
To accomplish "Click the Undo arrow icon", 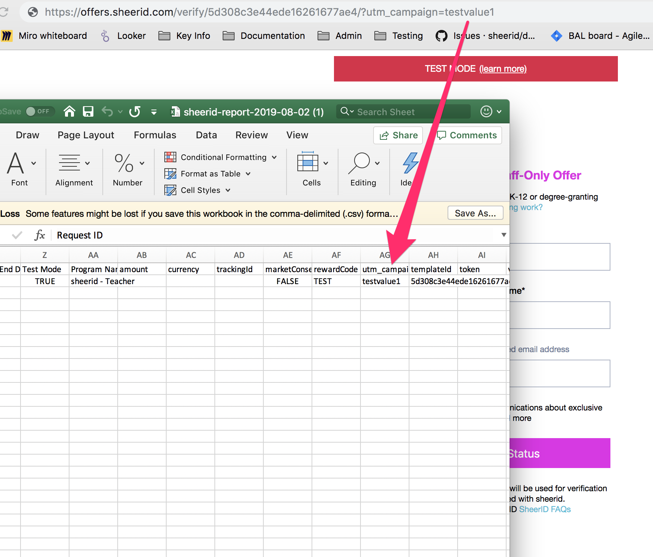I will (108, 111).
